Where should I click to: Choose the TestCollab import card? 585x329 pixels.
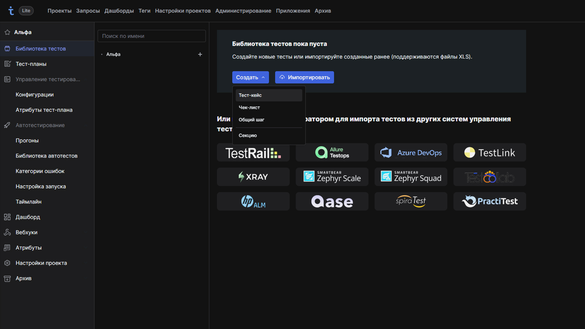coord(490,177)
